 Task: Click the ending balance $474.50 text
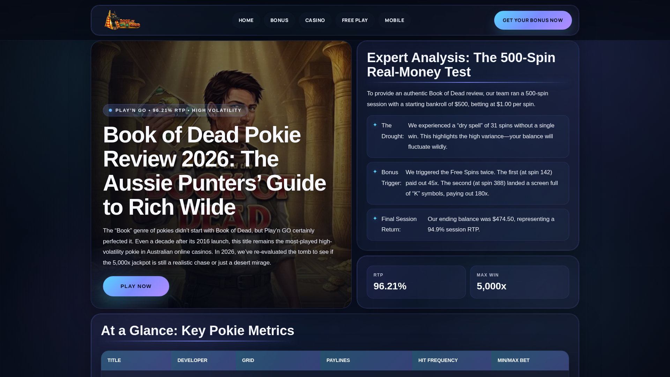[491, 224]
